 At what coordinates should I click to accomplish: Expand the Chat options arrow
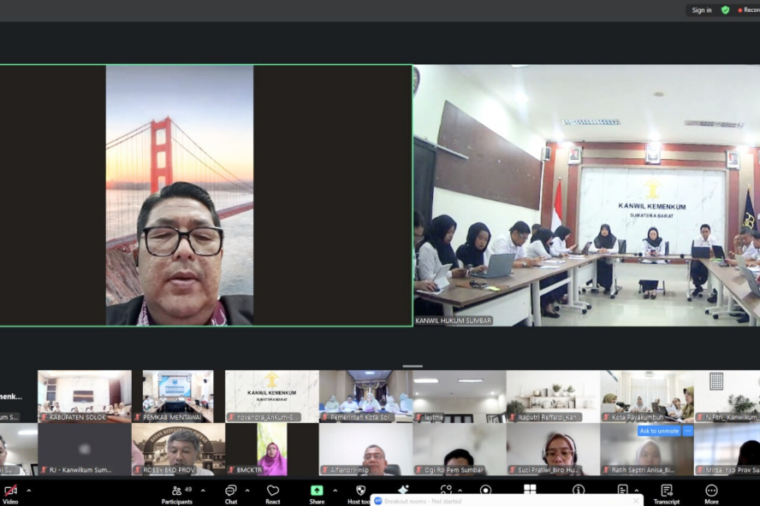[249, 491]
